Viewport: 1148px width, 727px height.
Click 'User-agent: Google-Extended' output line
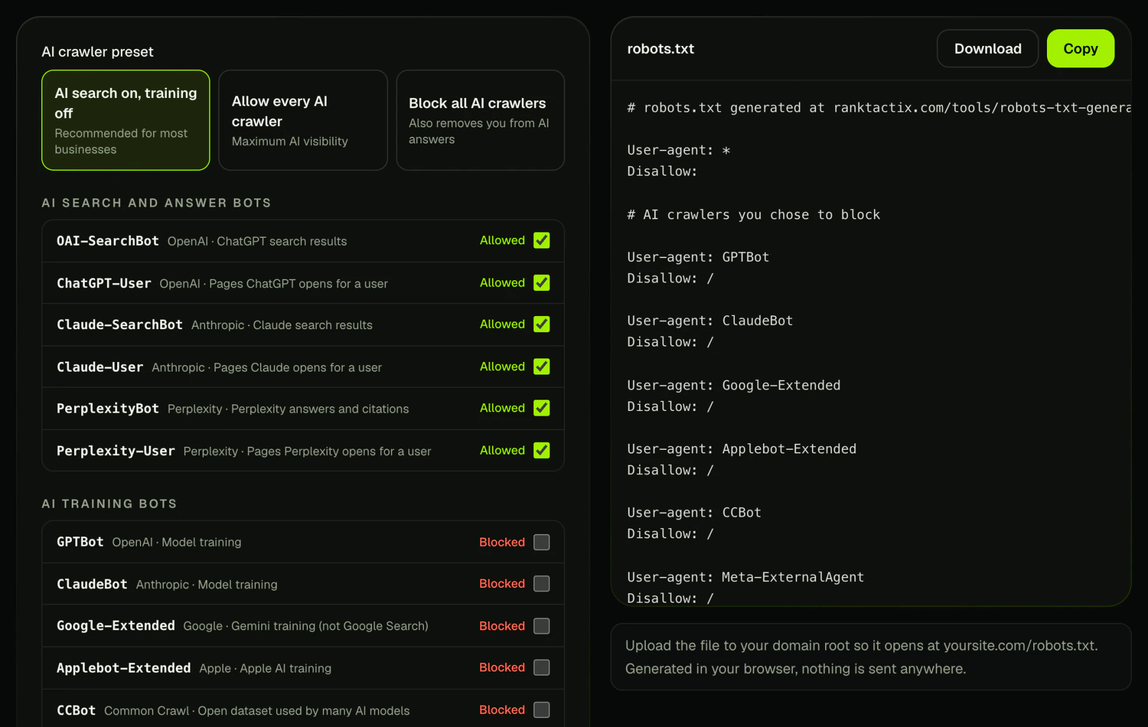[734, 385]
